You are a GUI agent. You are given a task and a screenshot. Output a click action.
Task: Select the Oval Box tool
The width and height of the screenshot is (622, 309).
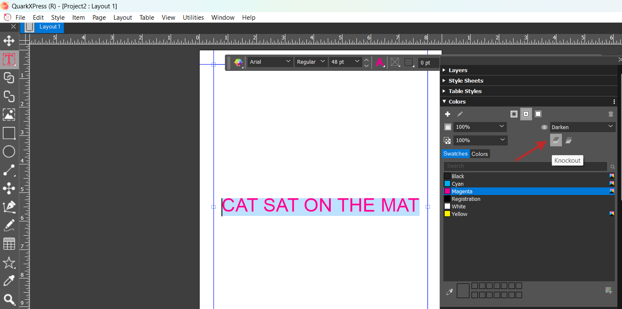point(8,151)
